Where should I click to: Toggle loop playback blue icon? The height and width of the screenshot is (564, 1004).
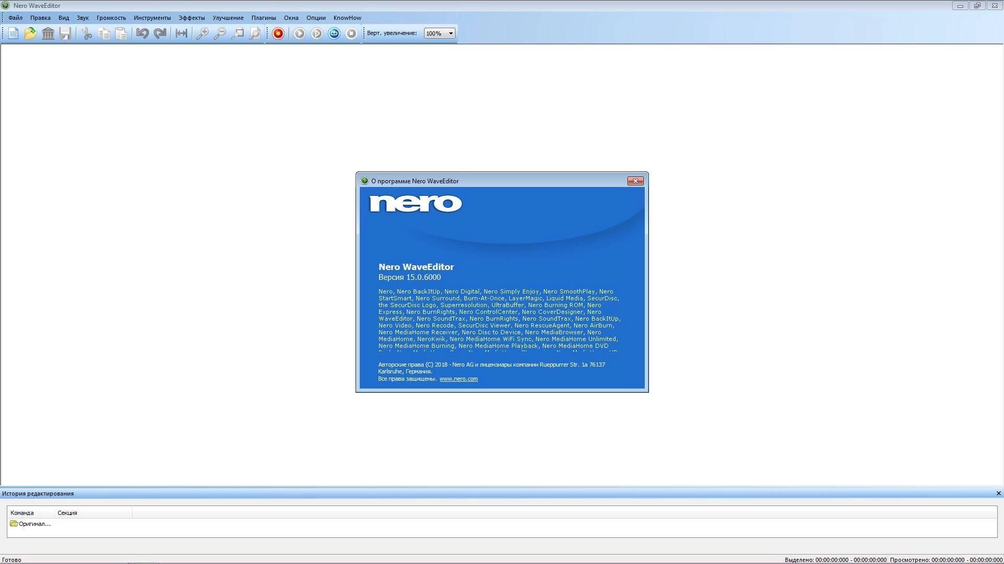tap(334, 33)
